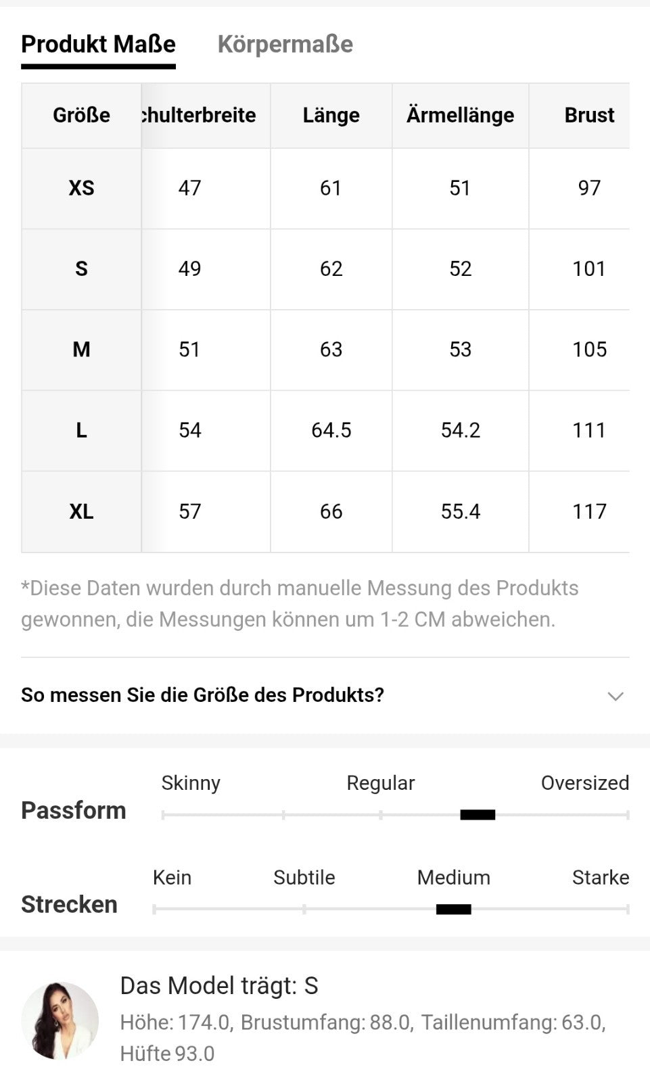Select the M size row label
650x1082 pixels.
(x=81, y=350)
